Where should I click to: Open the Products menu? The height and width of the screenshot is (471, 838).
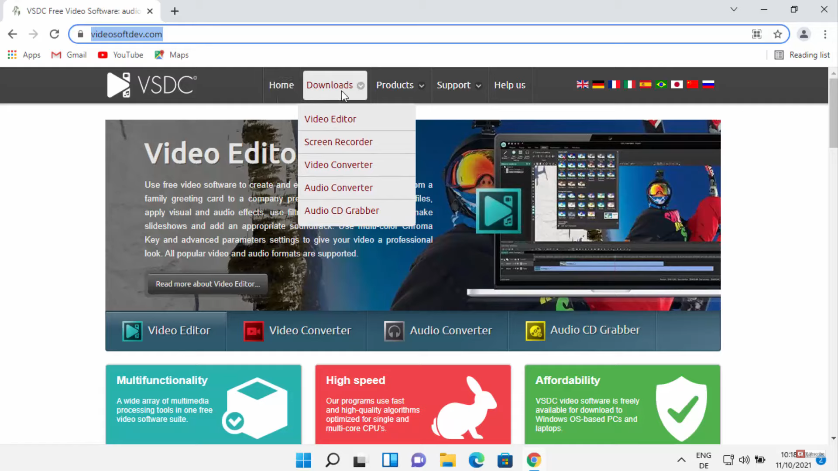pyautogui.click(x=395, y=85)
